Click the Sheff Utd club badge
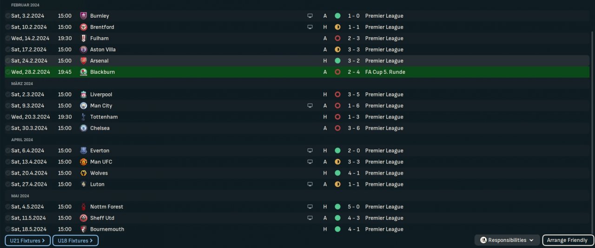The height and width of the screenshot is (248, 595). pyautogui.click(x=84, y=218)
